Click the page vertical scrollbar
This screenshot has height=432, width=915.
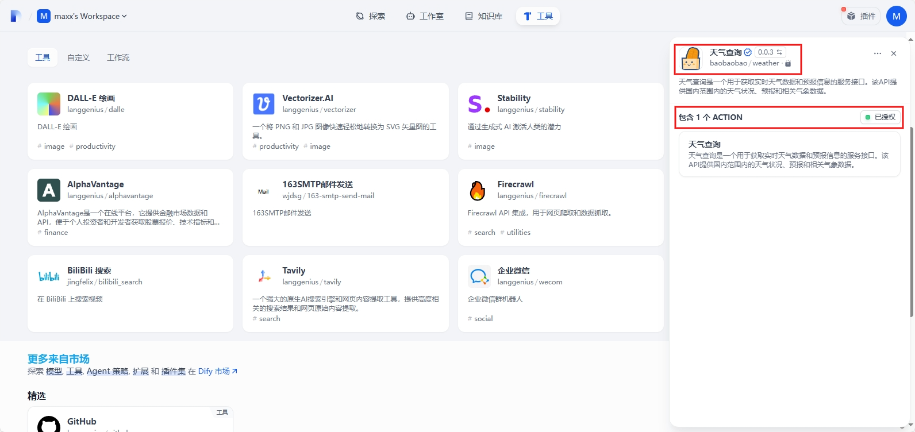coord(912,221)
